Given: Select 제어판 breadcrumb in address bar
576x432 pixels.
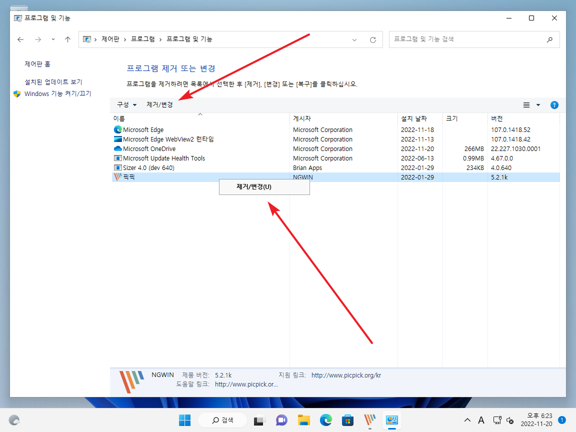Looking at the screenshot, I should tap(110, 39).
